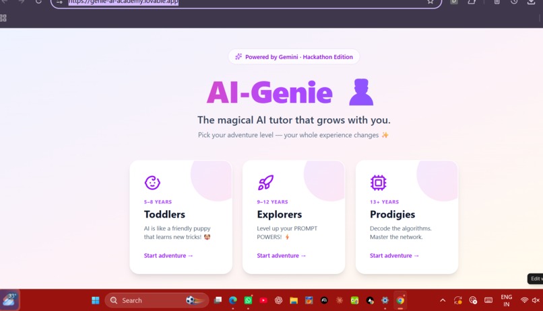
Task: Open YouTube from the taskbar
Action: point(263,300)
